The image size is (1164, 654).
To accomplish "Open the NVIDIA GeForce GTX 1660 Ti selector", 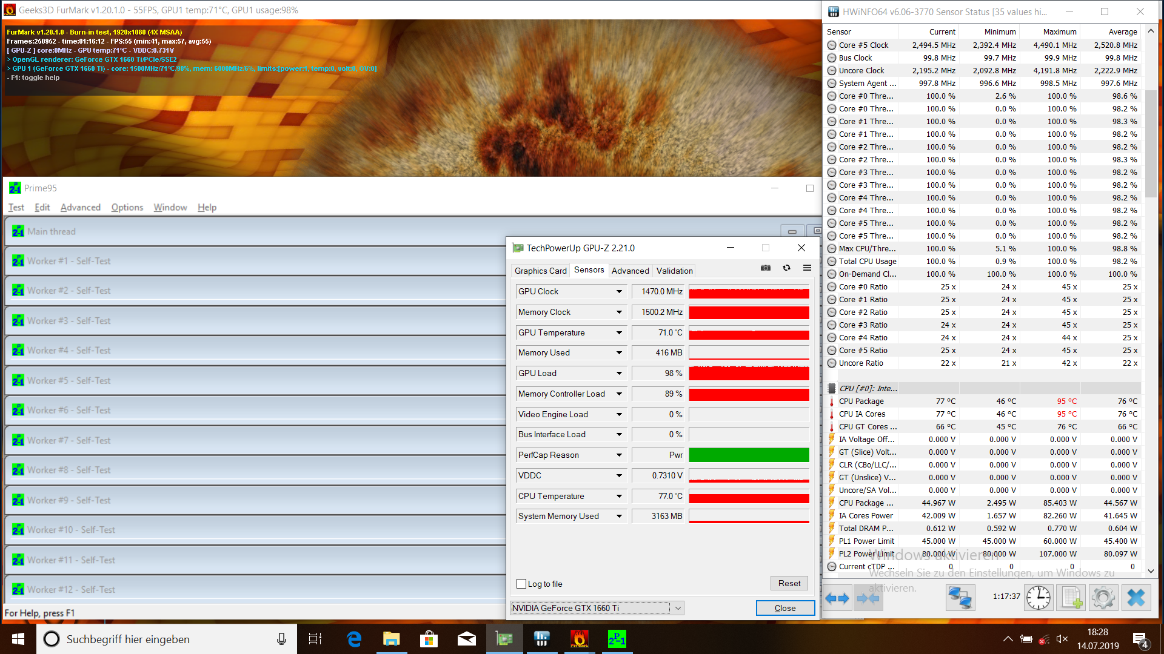I will pos(597,608).
